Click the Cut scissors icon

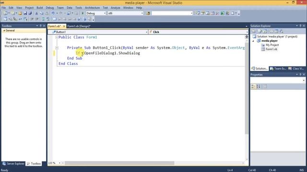click(36, 13)
